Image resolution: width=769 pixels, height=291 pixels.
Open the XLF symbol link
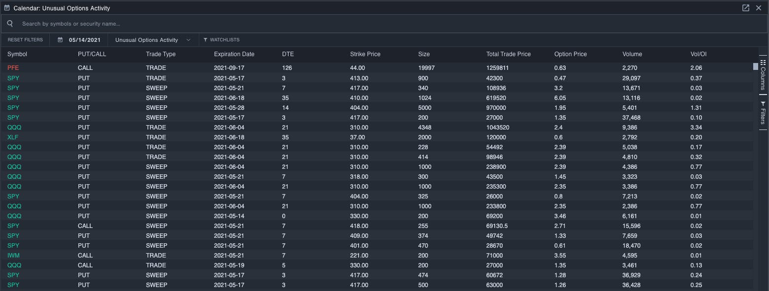pyautogui.click(x=13, y=137)
